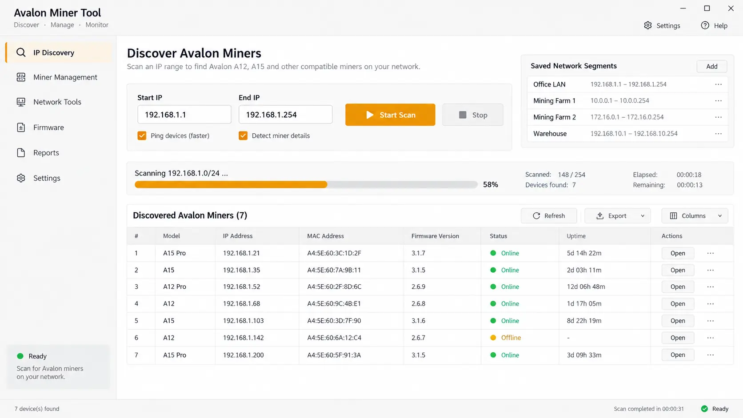The image size is (743, 418).
Task: Click the Offline status of miner 6
Action: (x=511, y=338)
